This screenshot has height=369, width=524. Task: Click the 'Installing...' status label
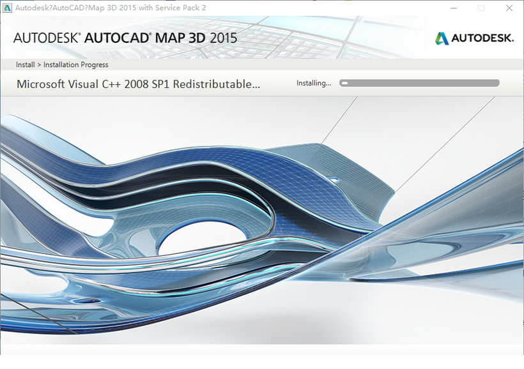[x=314, y=83]
